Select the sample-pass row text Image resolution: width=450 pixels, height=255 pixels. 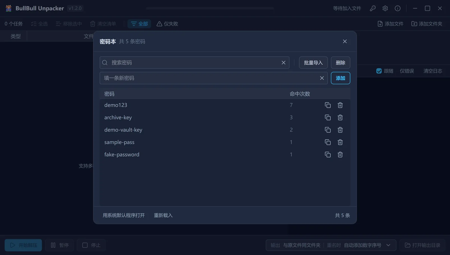119,142
